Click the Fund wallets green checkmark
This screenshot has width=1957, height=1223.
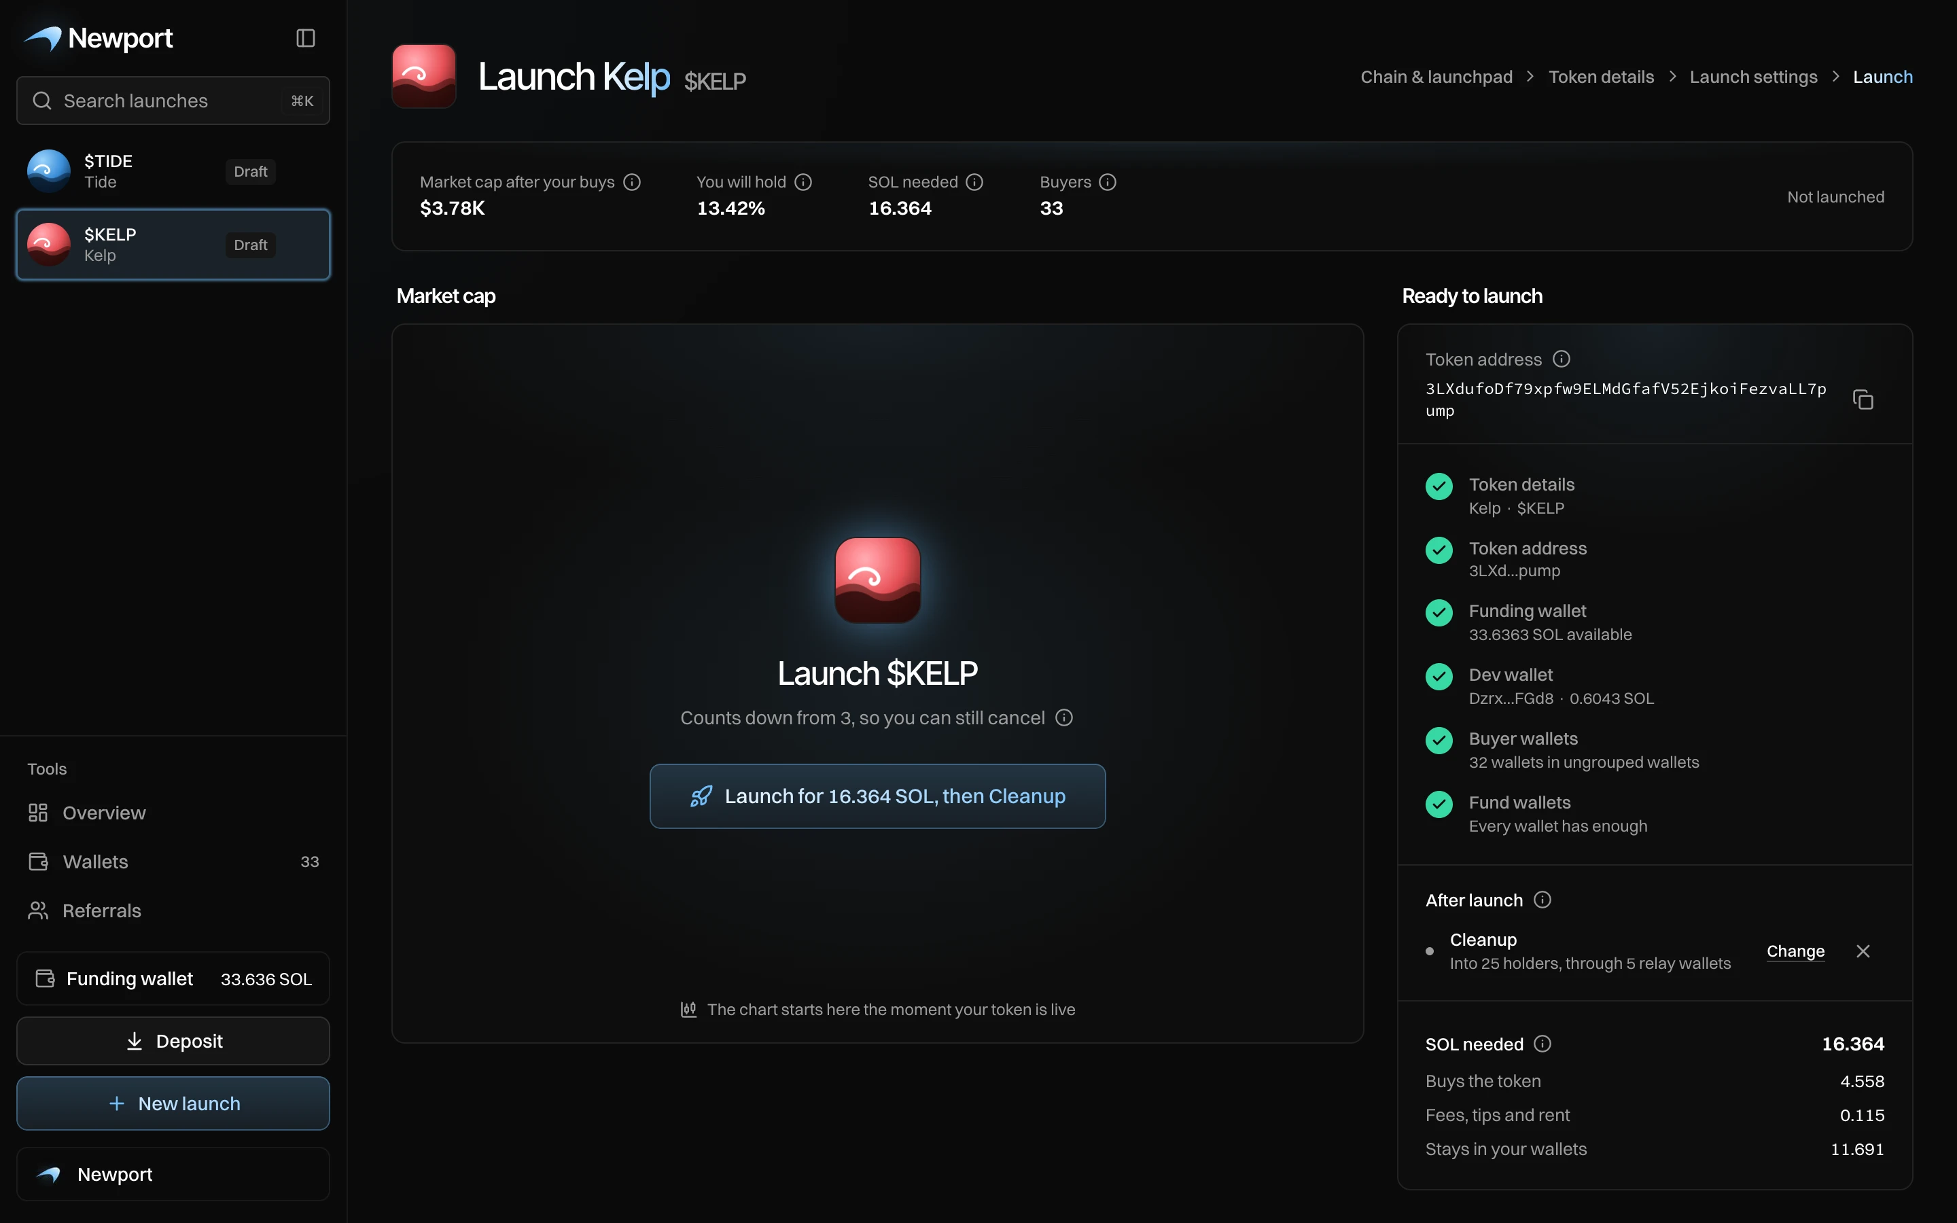coord(1439,804)
